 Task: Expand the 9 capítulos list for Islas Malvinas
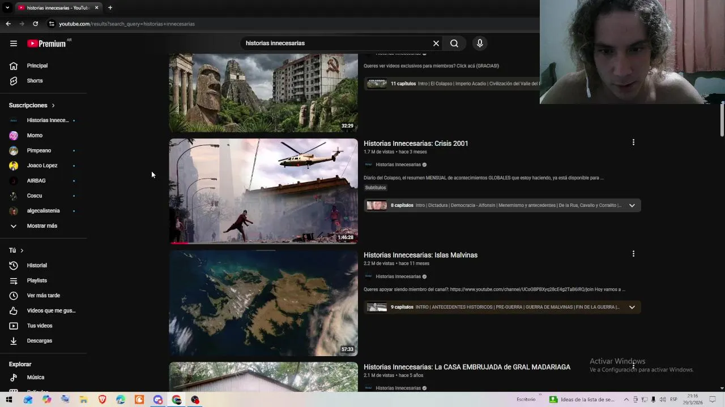coord(632,307)
